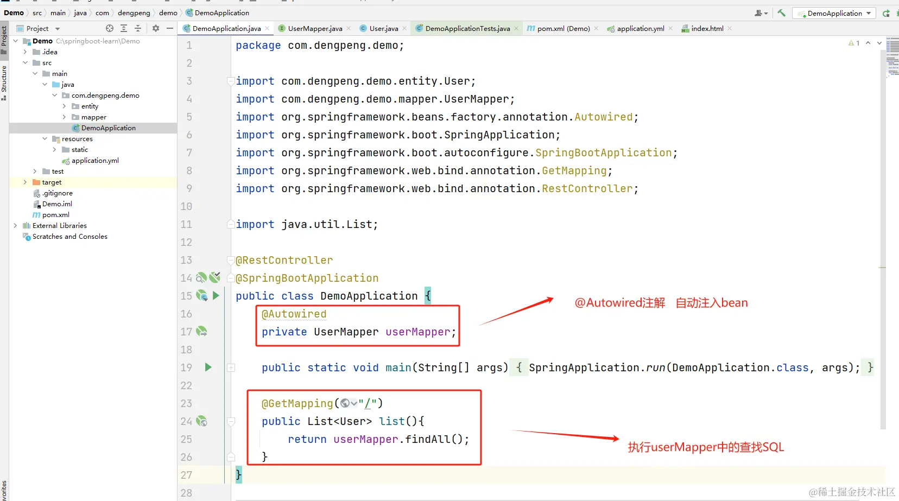
Task: Click the URL globe icon in @GetMapping
Action: [x=345, y=403]
